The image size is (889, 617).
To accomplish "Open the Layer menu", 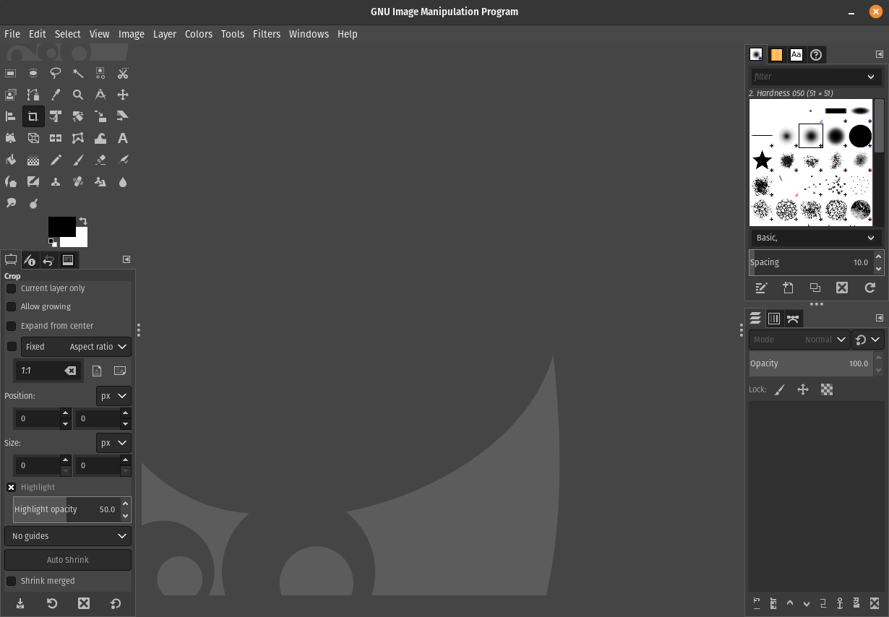I will point(165,34).
